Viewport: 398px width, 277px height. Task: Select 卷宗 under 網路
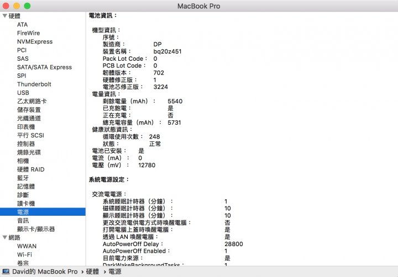pos(23,263)
